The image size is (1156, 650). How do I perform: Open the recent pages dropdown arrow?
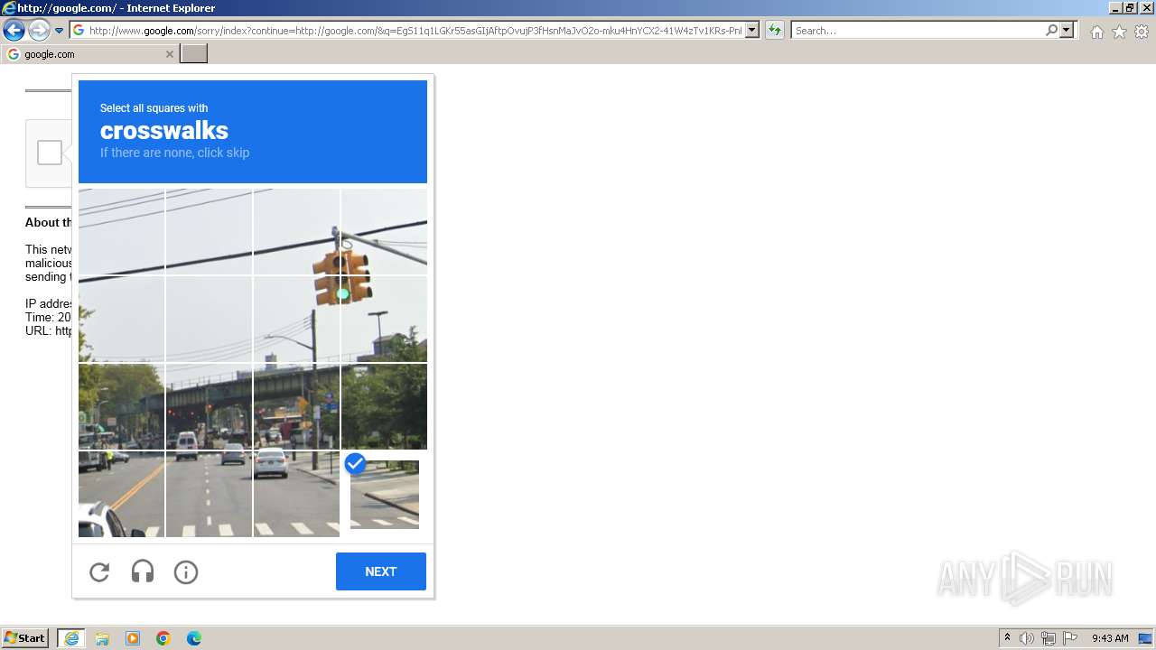point(59,31)
